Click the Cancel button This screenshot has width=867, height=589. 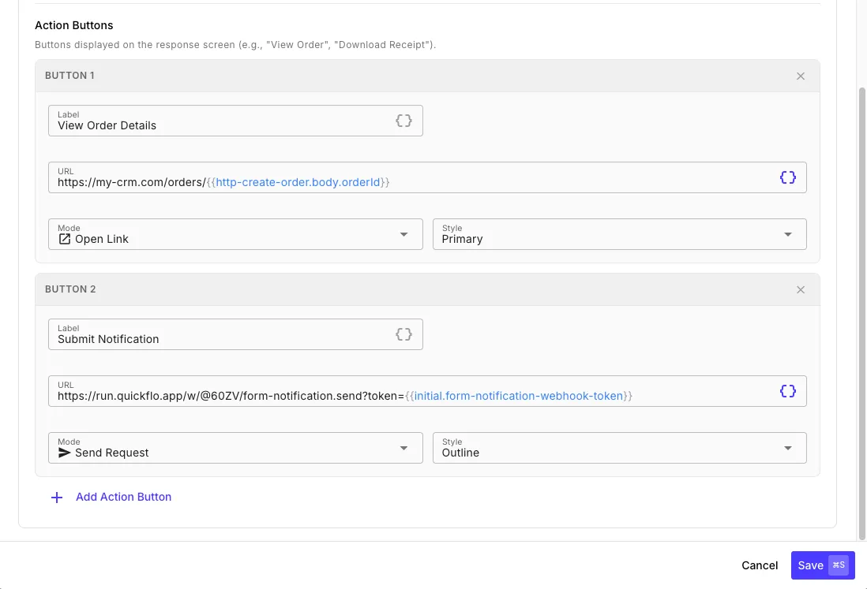pyautogui.click(x=759, y=565)
